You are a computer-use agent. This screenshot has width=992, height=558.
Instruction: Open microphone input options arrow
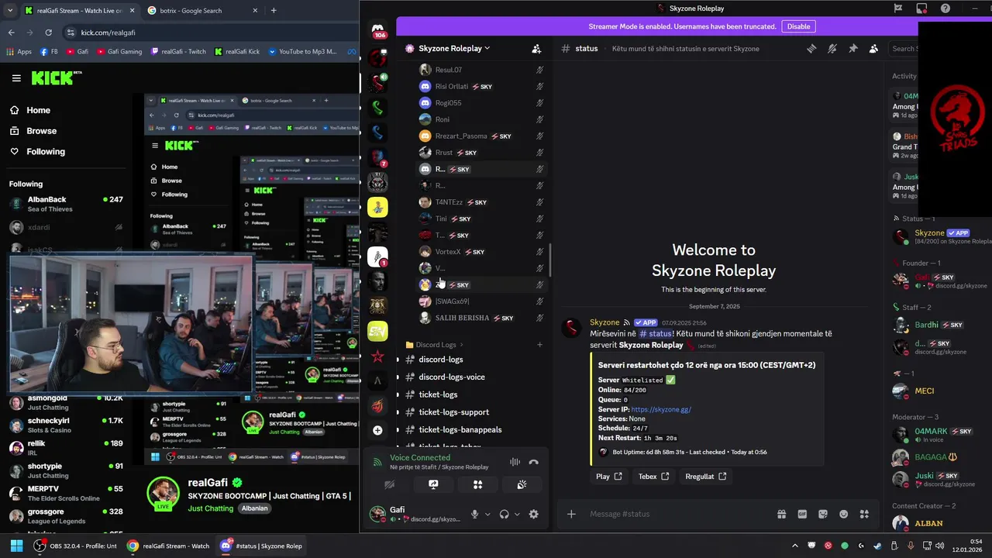pyautogui.click(x=487, y=514)
